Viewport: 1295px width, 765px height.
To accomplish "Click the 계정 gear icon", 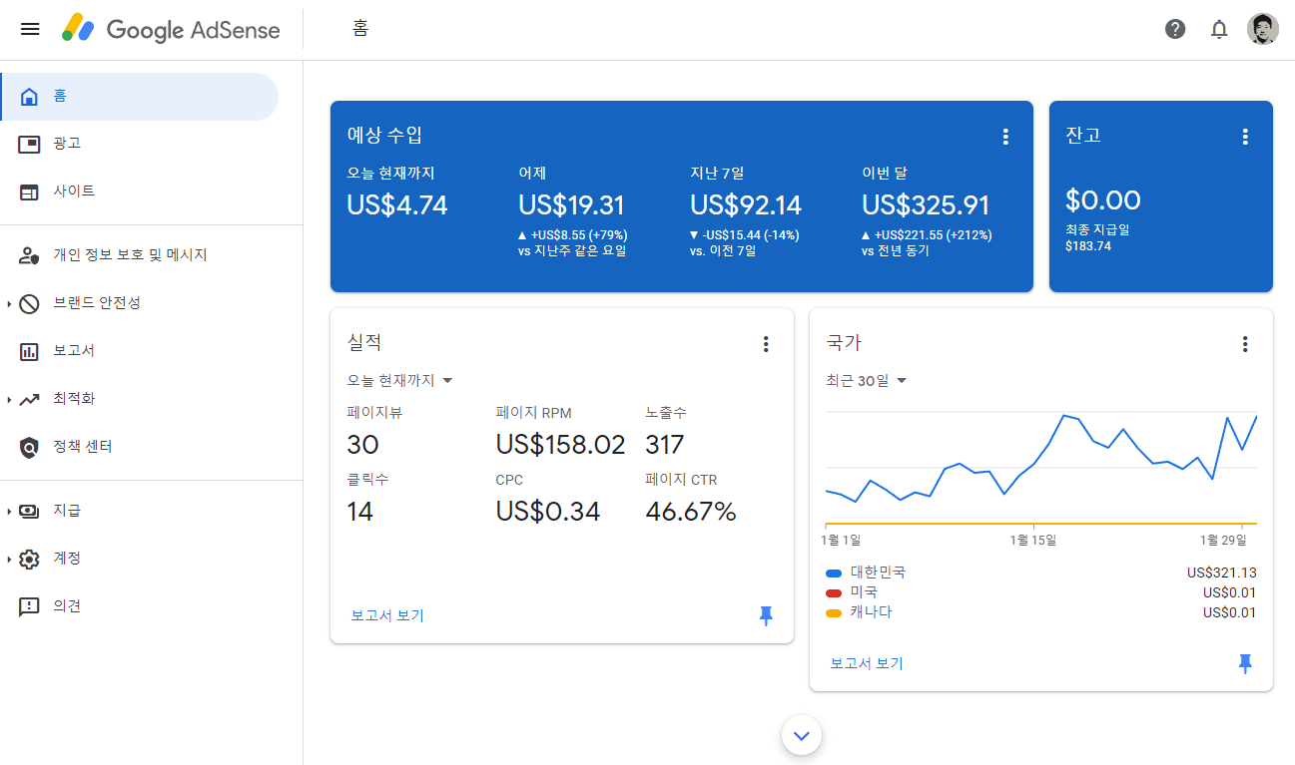I will tap(29, 559).
